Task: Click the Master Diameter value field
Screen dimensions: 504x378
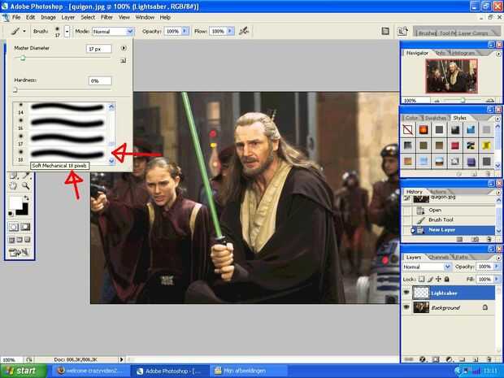Action: pos(99,49)
